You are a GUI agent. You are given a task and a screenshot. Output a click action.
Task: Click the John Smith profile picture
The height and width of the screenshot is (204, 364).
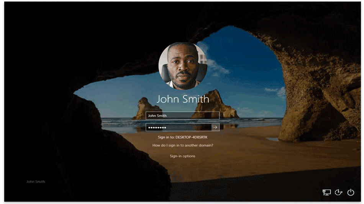tap(183, 66)
